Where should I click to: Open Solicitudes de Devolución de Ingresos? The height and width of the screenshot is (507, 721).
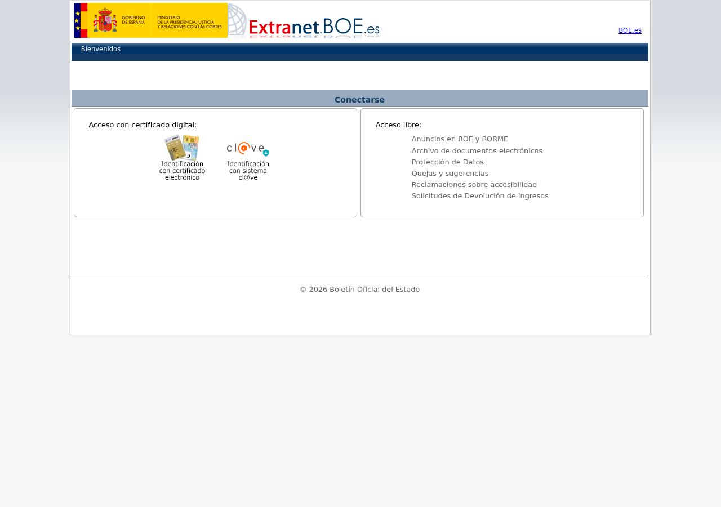pyautogui.click(x=480, y=196)
